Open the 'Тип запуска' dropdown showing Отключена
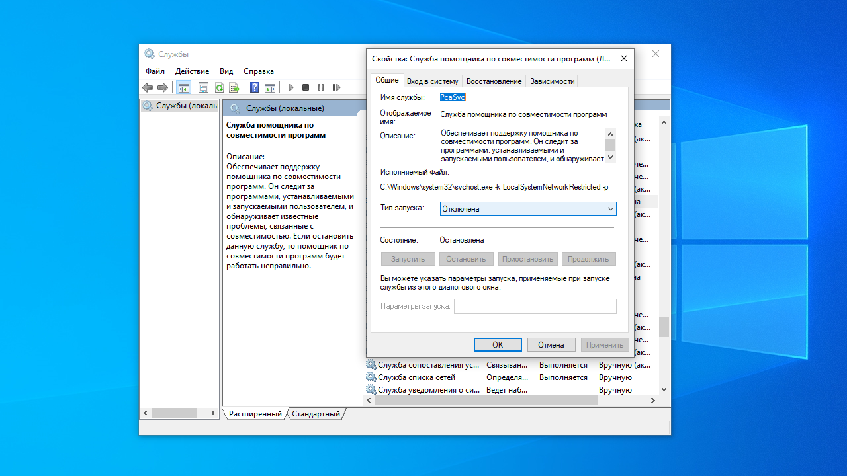The image size is (847, 476). tap(528, 208)
